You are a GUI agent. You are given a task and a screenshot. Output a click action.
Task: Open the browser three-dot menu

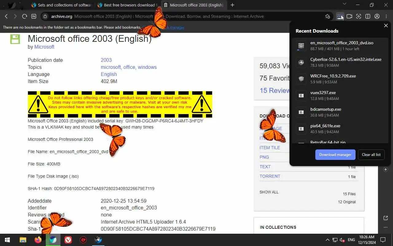386,16
